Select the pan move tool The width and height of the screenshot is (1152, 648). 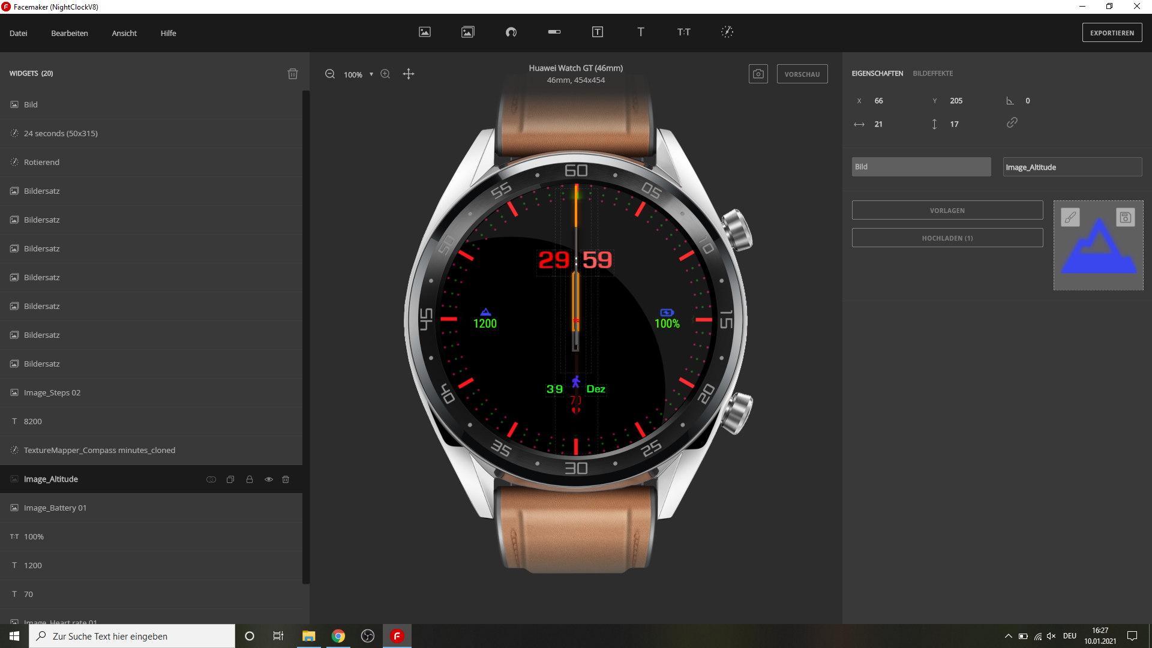(x=409, y=74)
